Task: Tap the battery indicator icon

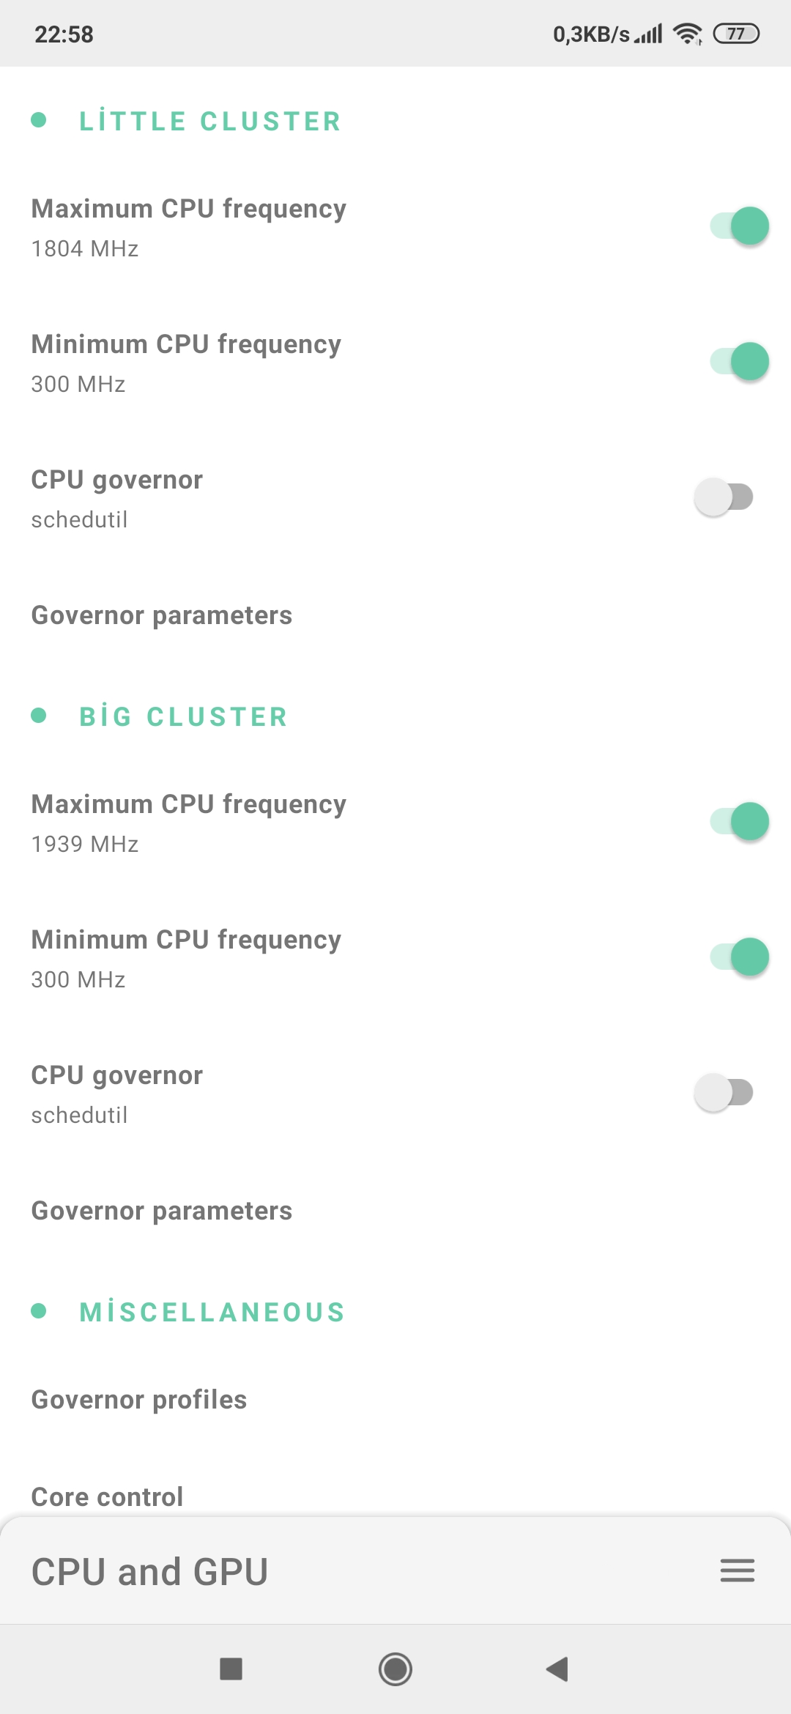Action: tap(737, 34)
